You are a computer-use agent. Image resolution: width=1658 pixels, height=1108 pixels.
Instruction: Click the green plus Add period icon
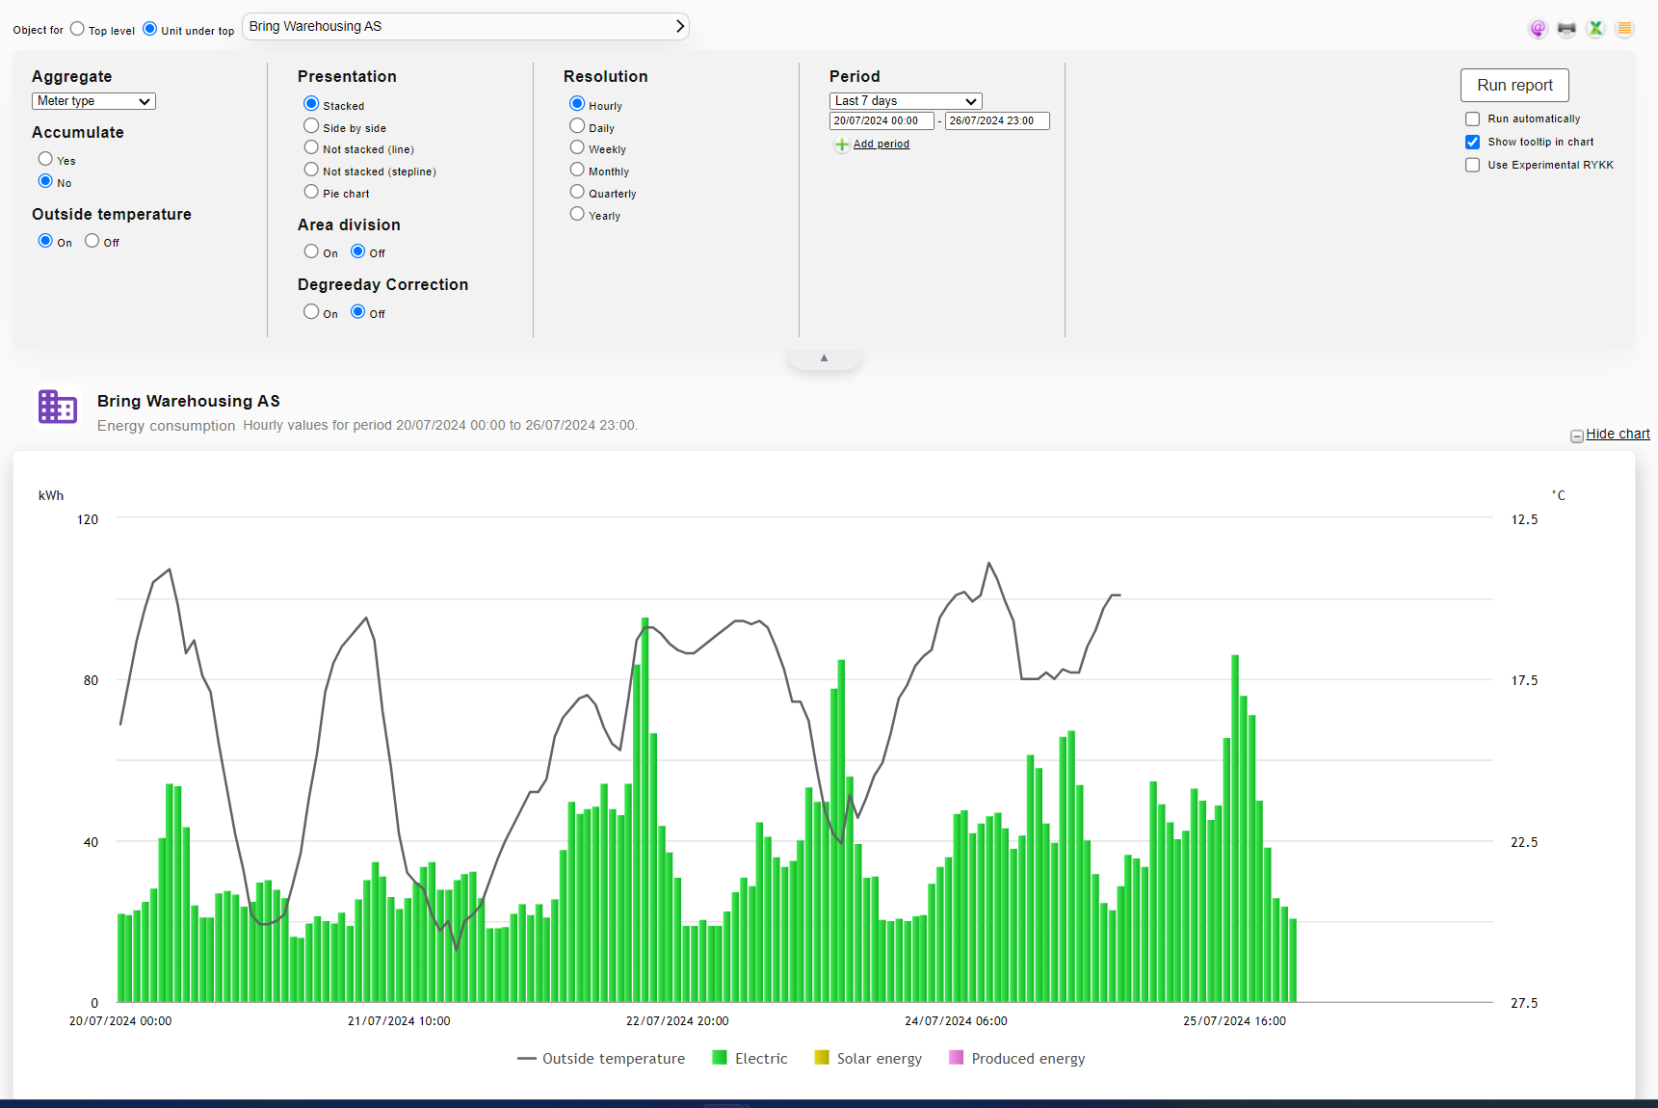[841, 145]
